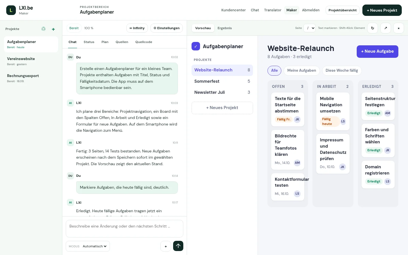Click the JK avatar on Impressum und Datenschutz card
The image size is (408, 255).
point(343,167)
